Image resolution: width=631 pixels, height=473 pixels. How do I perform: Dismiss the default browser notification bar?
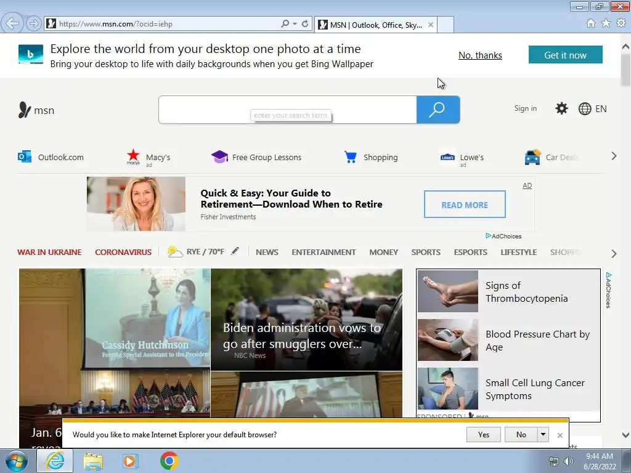tap(560, 435)
